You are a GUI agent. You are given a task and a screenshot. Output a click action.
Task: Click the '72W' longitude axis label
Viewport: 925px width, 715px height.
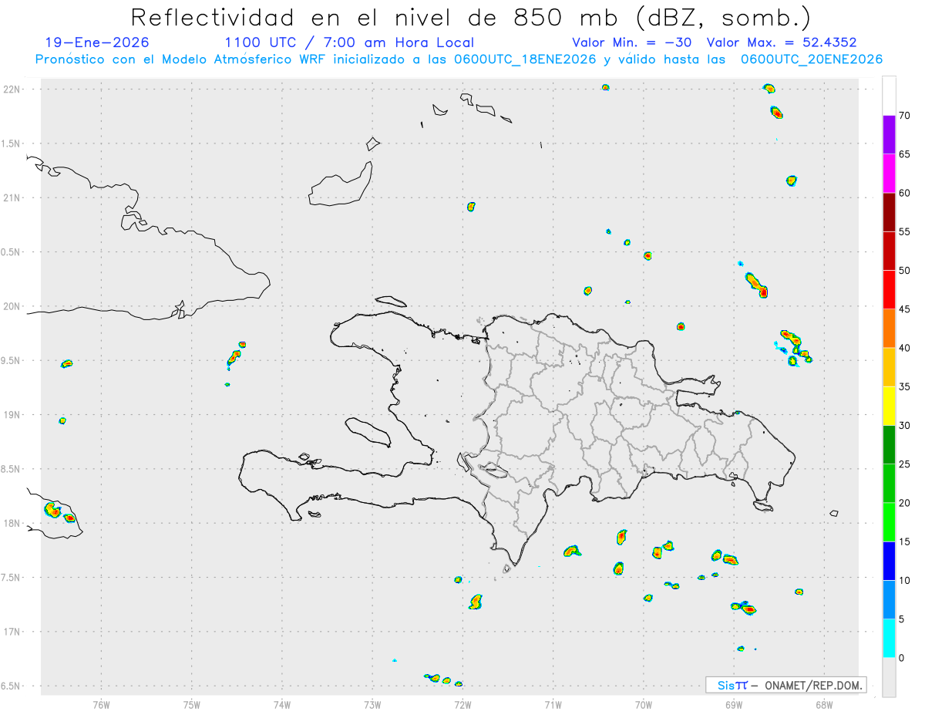tap(462, 704)
